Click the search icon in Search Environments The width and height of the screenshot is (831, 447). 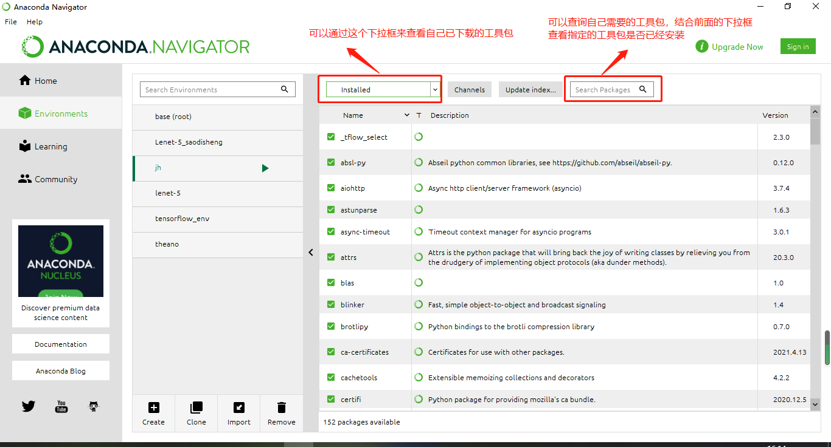(284, 89)
